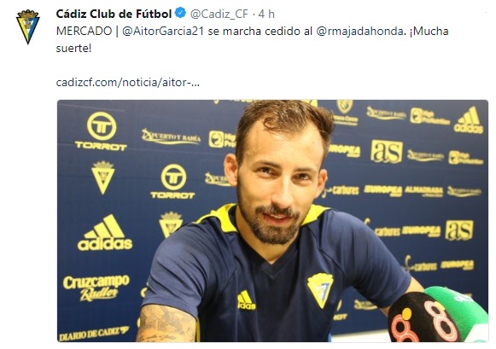Click the adidas logo on the shirt
This screenshot has height=349, width=496.
[246, 300]
